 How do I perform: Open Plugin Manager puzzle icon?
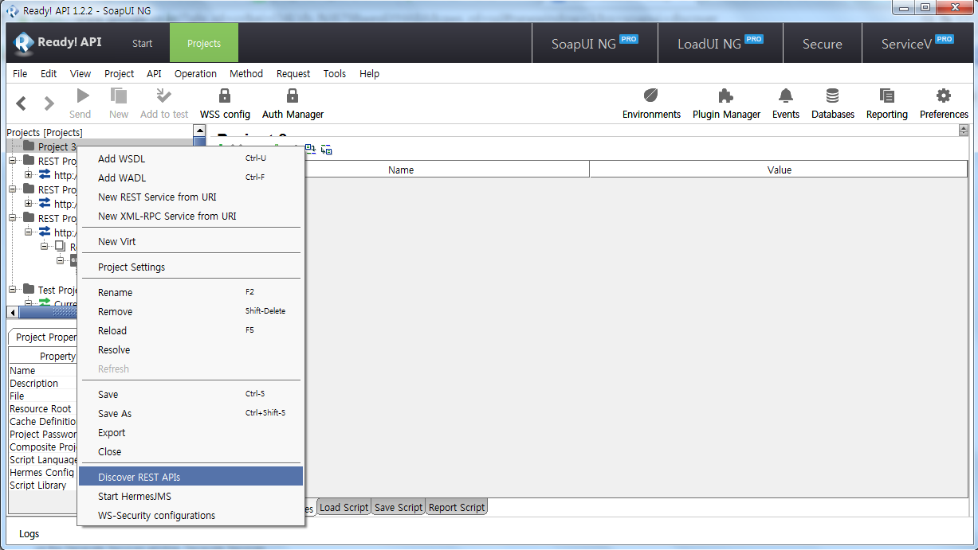point(725,96)
